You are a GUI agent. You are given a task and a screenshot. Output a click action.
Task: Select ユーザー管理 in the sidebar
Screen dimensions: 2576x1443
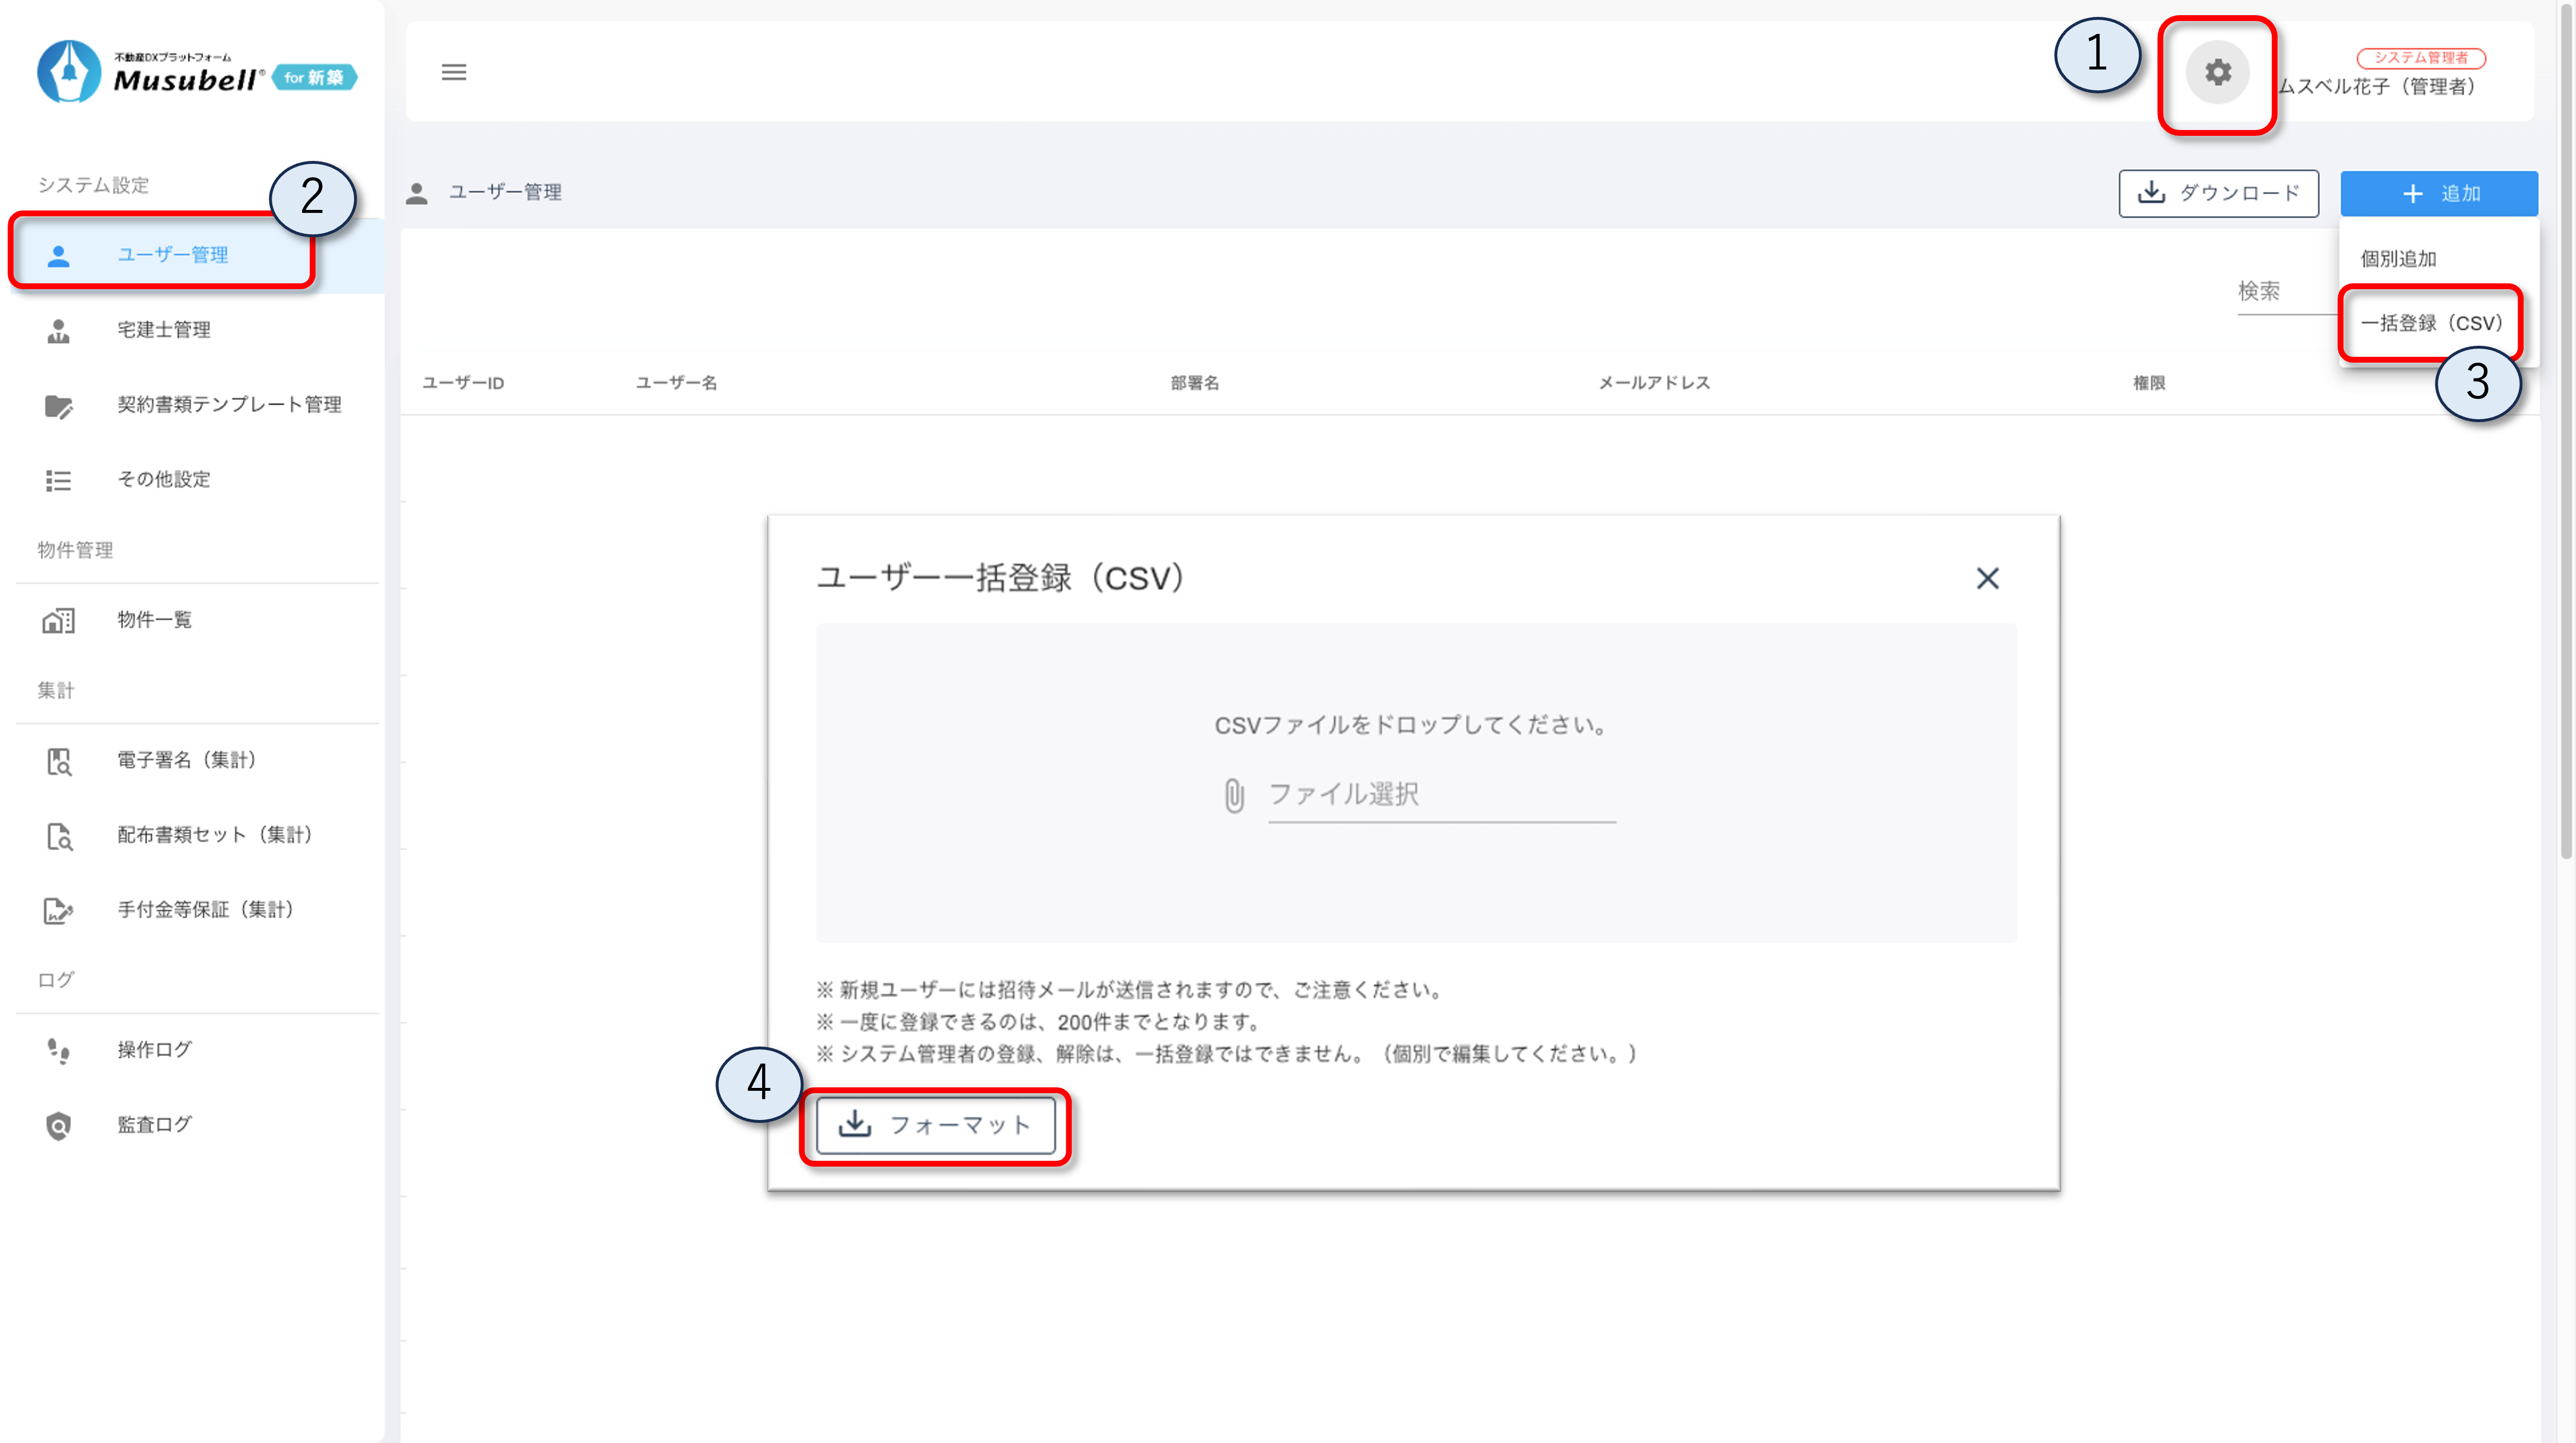pyautogui.click(x=172, y=255)
